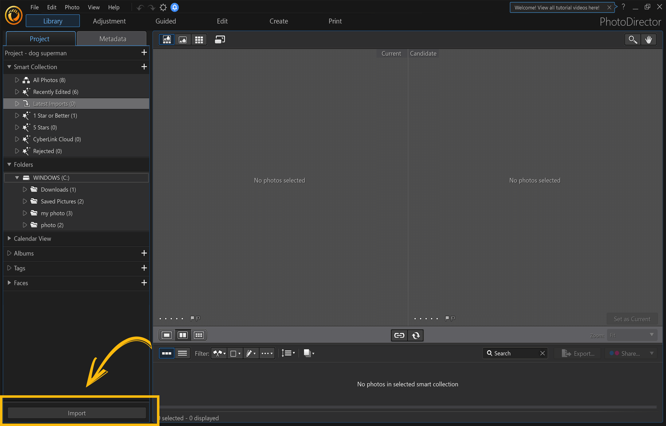Select the pan hand tool
666x426 pixels.
click(649, 40)
